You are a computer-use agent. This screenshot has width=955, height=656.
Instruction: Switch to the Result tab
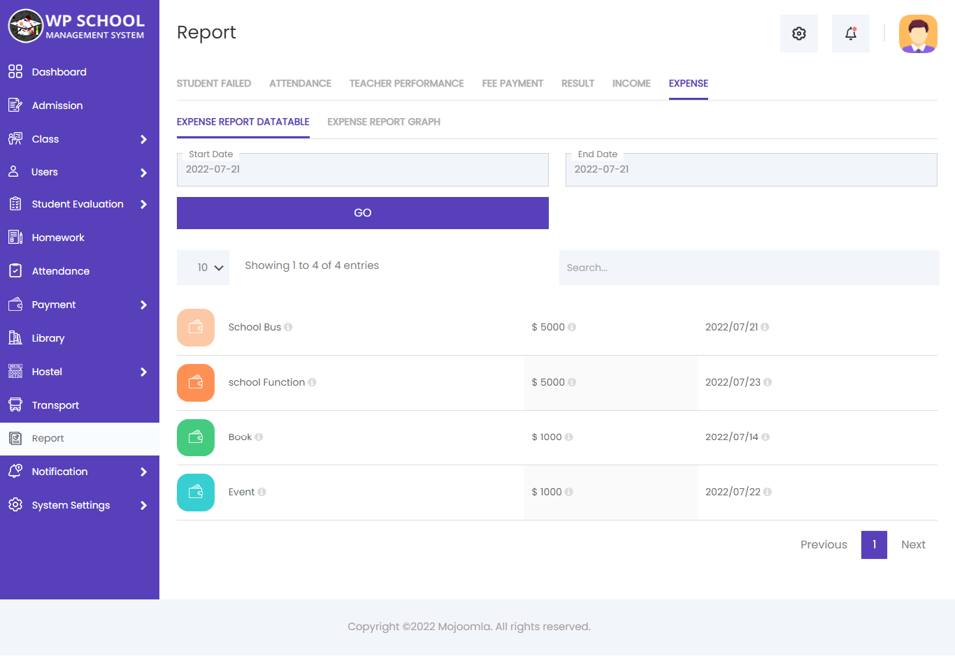point(577,83)
